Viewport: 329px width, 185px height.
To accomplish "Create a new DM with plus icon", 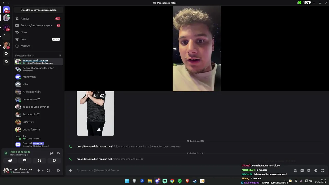I will (x=60, y=55).
